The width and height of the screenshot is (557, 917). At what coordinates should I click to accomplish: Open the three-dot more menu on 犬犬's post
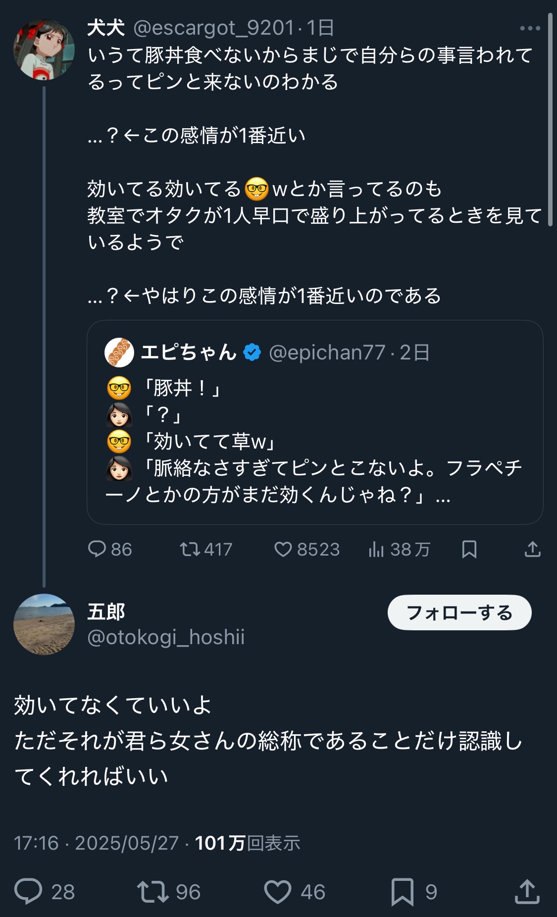[x=530, y=29]
